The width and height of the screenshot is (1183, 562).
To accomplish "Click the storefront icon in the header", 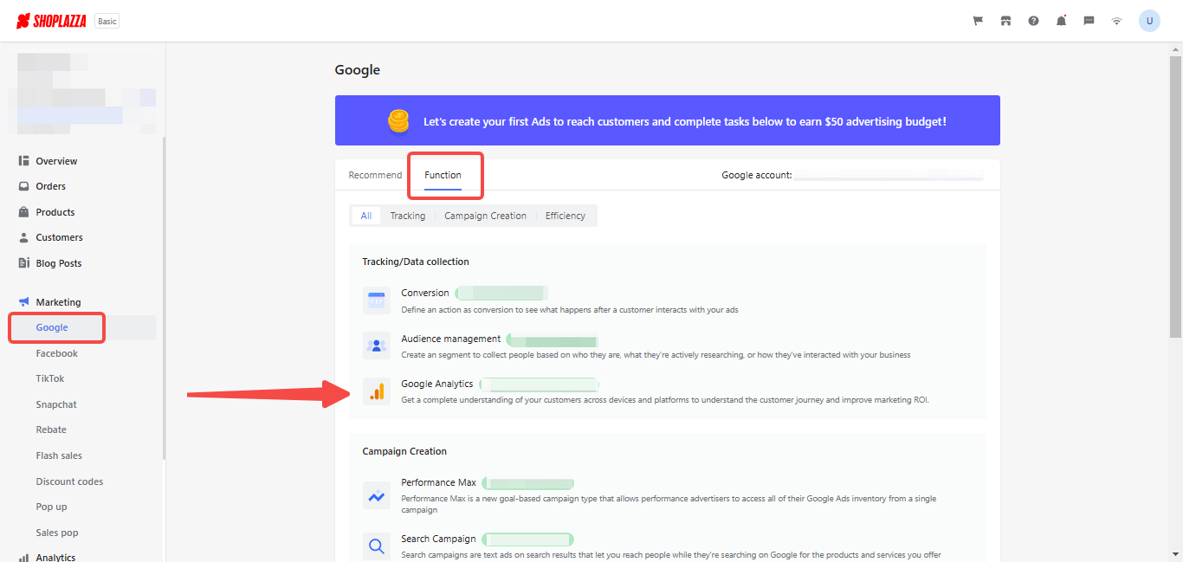I will click(1005, 21).
